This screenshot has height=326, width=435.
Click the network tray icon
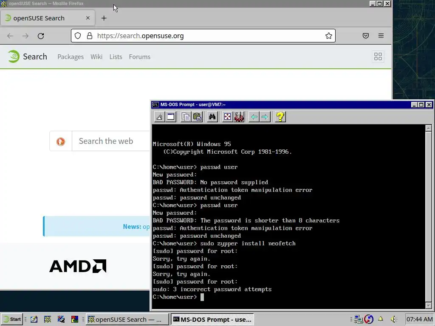(358, 319)
